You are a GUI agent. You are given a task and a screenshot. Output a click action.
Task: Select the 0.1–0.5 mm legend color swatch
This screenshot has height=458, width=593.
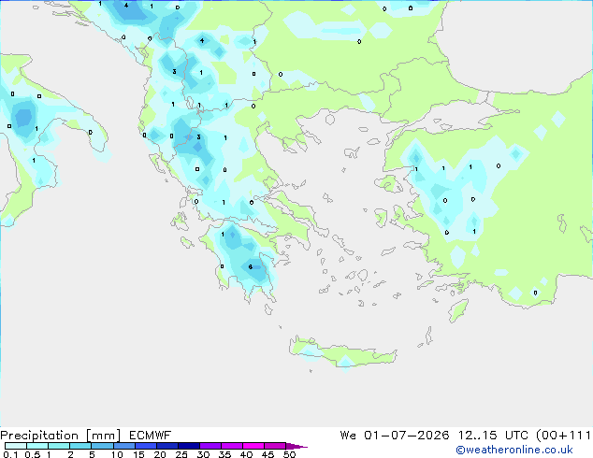16,446
